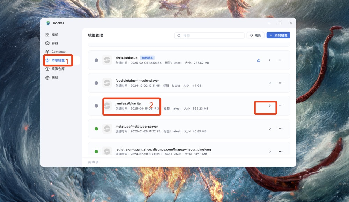This screenshot has width=349, height=202.
Task: Click the Compose layers icon
Action: [47, 52]
